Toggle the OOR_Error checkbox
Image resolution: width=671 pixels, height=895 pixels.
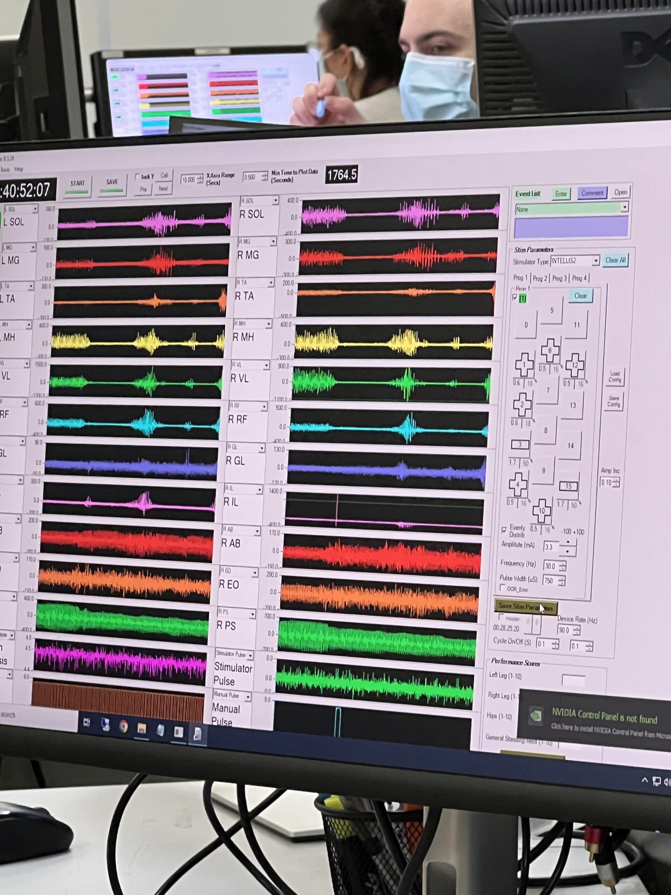502,587
